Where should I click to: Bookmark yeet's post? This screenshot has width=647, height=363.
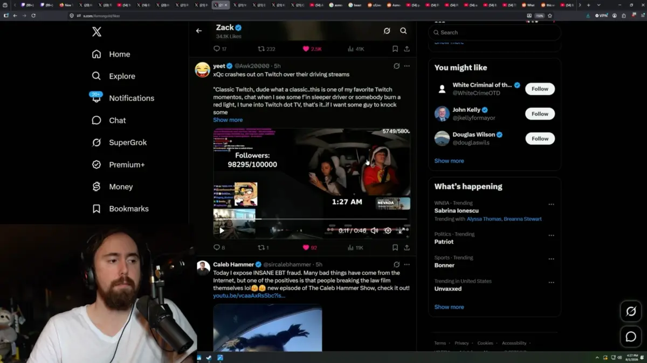395,248
